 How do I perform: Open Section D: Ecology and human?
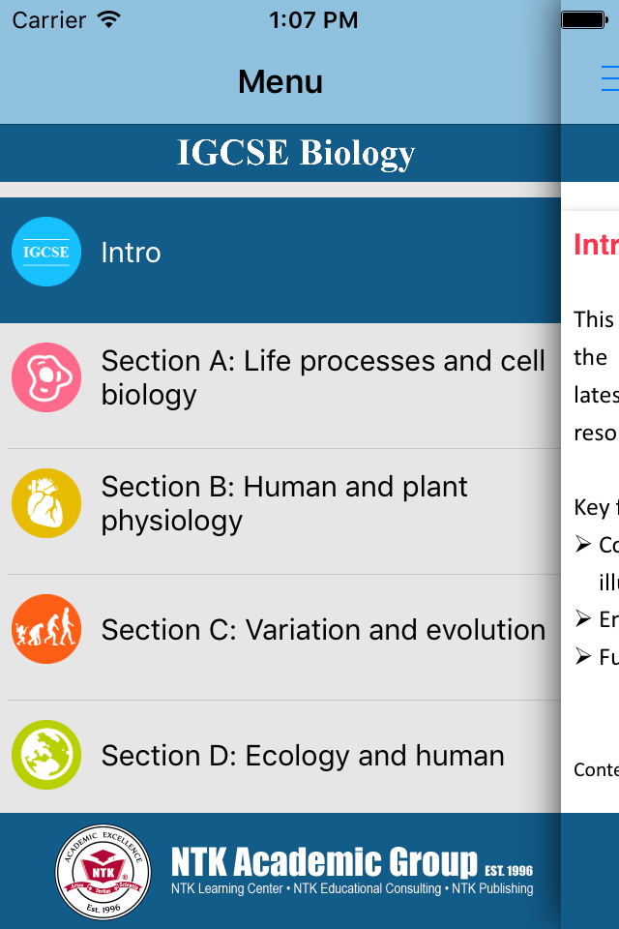click(280, 757)
